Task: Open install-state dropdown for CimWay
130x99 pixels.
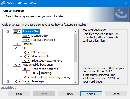Action: click(x=17, y=44)
